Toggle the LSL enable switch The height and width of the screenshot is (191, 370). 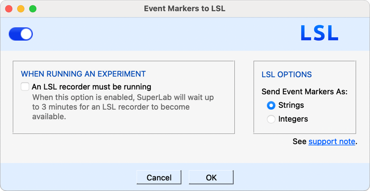point(21,34)
